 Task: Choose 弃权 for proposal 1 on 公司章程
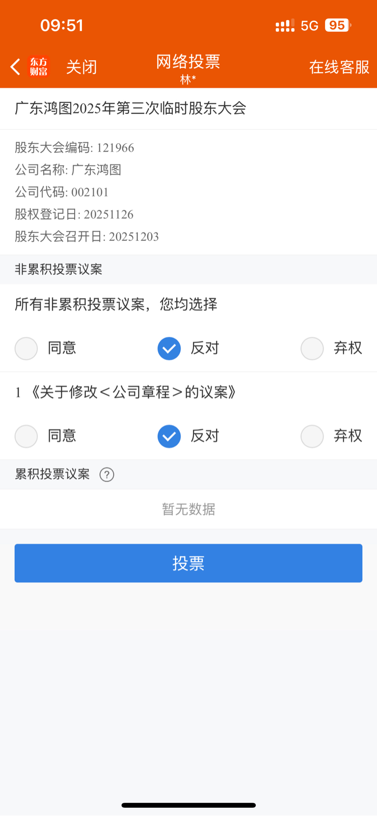[x=312, y=436]
